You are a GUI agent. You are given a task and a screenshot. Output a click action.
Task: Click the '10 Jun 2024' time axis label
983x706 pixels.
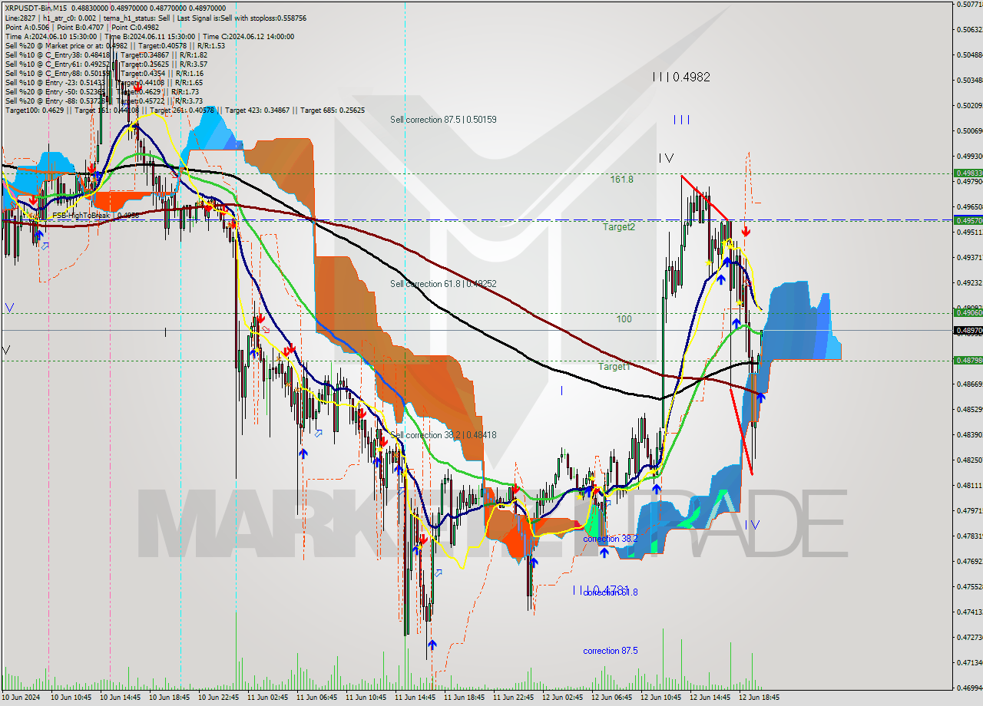point(21,698)
